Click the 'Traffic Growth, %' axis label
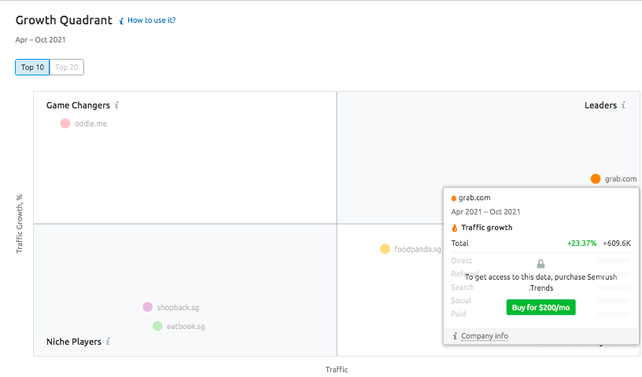Screen dimensions: 642x377 (x=19, y=224)
